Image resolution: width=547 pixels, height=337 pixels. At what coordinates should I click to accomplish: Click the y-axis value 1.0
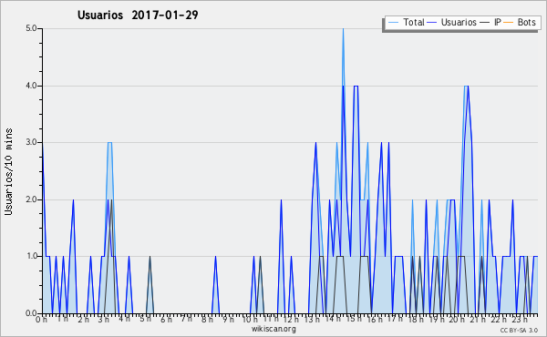31,256
